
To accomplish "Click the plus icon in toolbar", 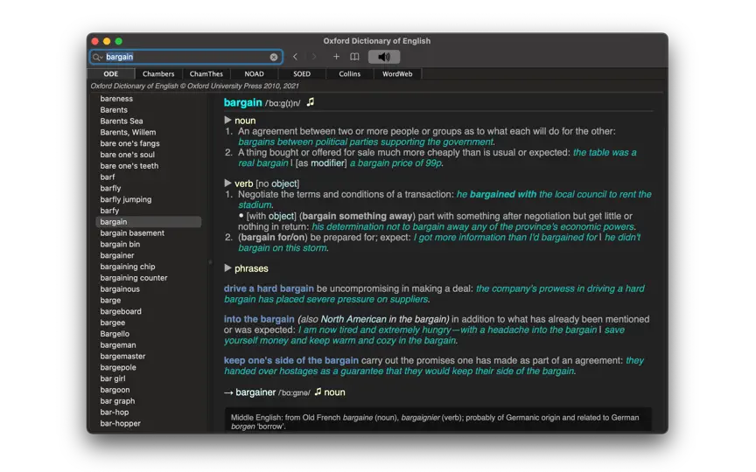I will coord(336,57).
